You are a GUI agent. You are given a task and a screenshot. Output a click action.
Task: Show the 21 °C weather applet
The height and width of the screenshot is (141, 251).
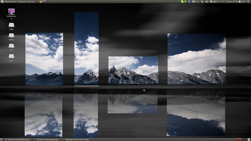click(217, 2)
